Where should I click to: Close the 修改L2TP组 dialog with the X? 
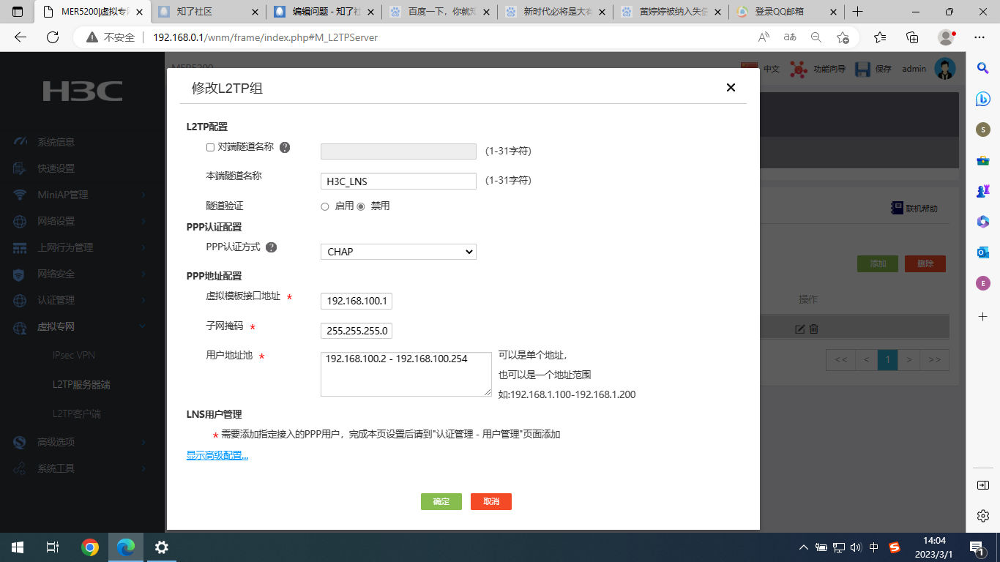[x=731, y=88]
